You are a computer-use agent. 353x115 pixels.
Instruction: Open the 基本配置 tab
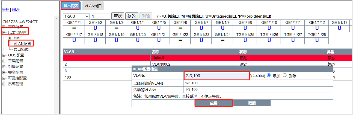[71, 6]
